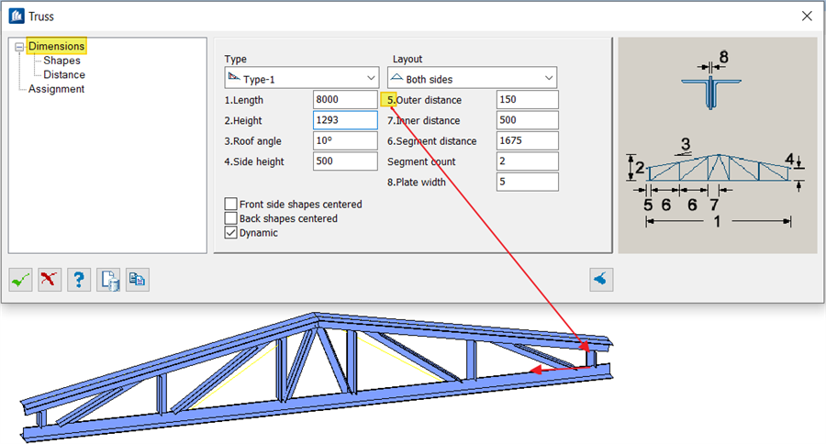Click the Plate width input field
Screen dimensions: 826x444
(x=528, y=182)
